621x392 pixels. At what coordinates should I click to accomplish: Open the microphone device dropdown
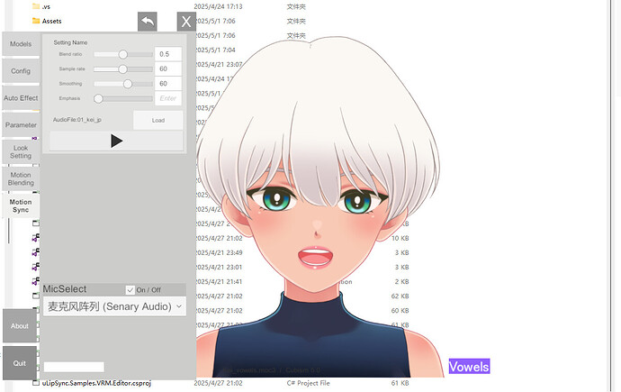point(114,306)
